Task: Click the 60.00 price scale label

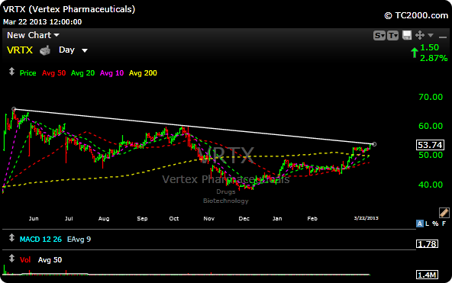Action: pyautogui.click(x=431, y=126)
